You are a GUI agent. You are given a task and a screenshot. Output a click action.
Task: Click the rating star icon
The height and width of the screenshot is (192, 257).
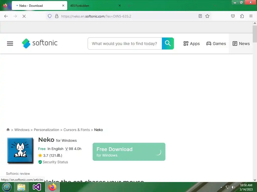point(40,155)
